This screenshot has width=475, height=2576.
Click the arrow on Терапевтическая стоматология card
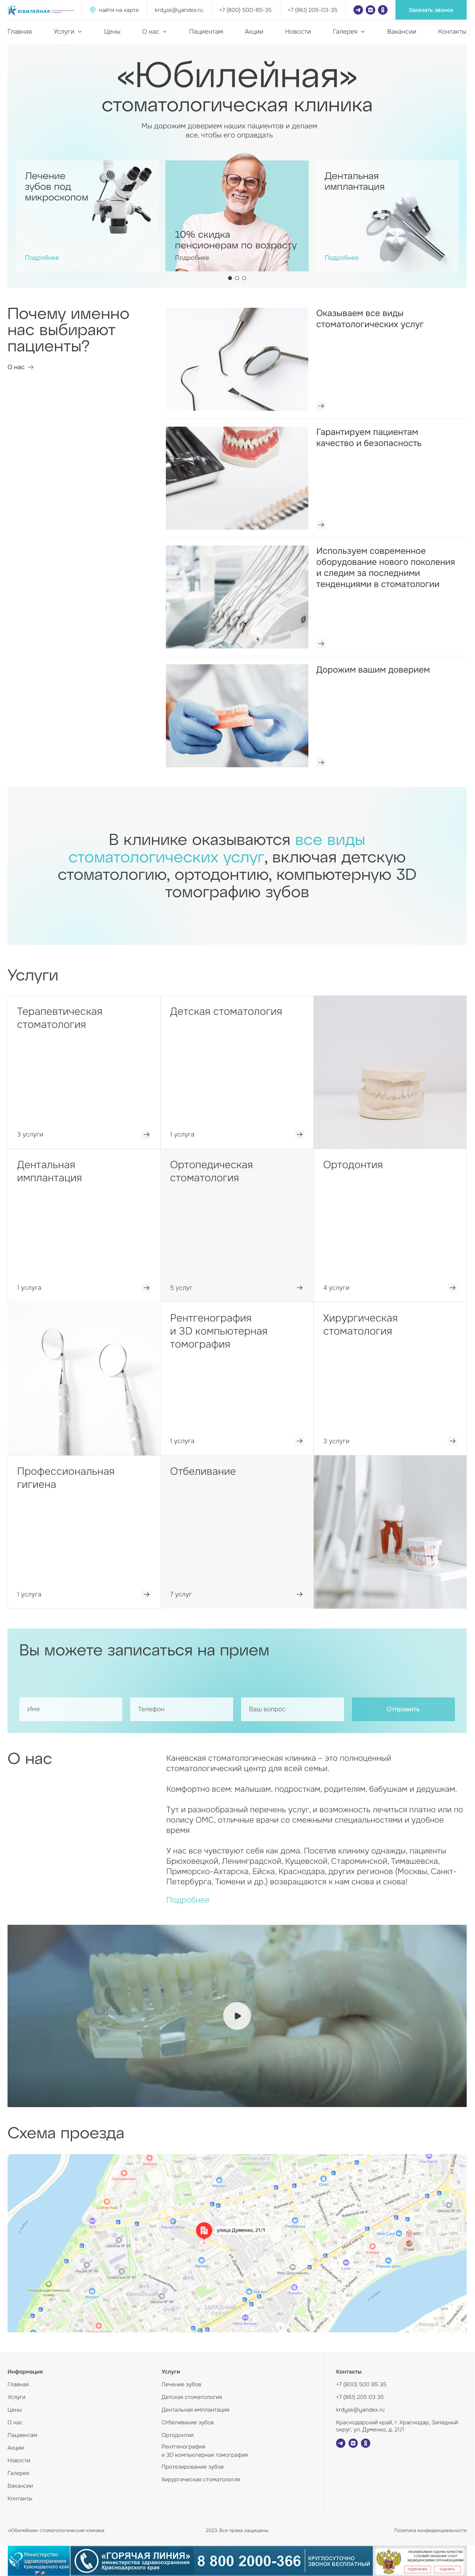tap(146, 1134)
